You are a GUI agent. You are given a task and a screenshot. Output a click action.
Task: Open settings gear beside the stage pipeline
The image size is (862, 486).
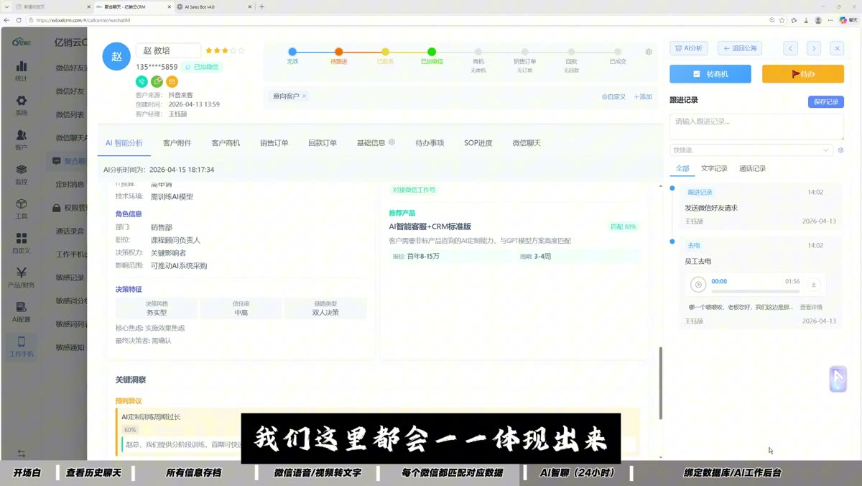click(x=649, y=52)
